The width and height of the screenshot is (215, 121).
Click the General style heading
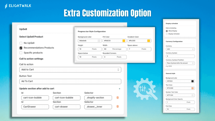(170, 73)
